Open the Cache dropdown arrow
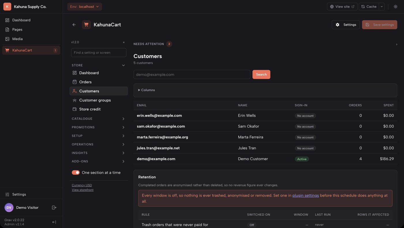The image size is (404, 228). click(381, 7)
